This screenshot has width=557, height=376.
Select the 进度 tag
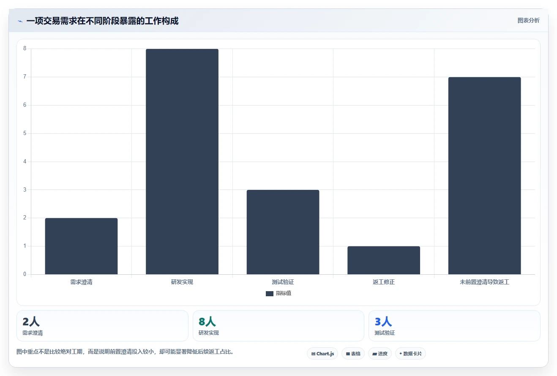tap(380, 354)
